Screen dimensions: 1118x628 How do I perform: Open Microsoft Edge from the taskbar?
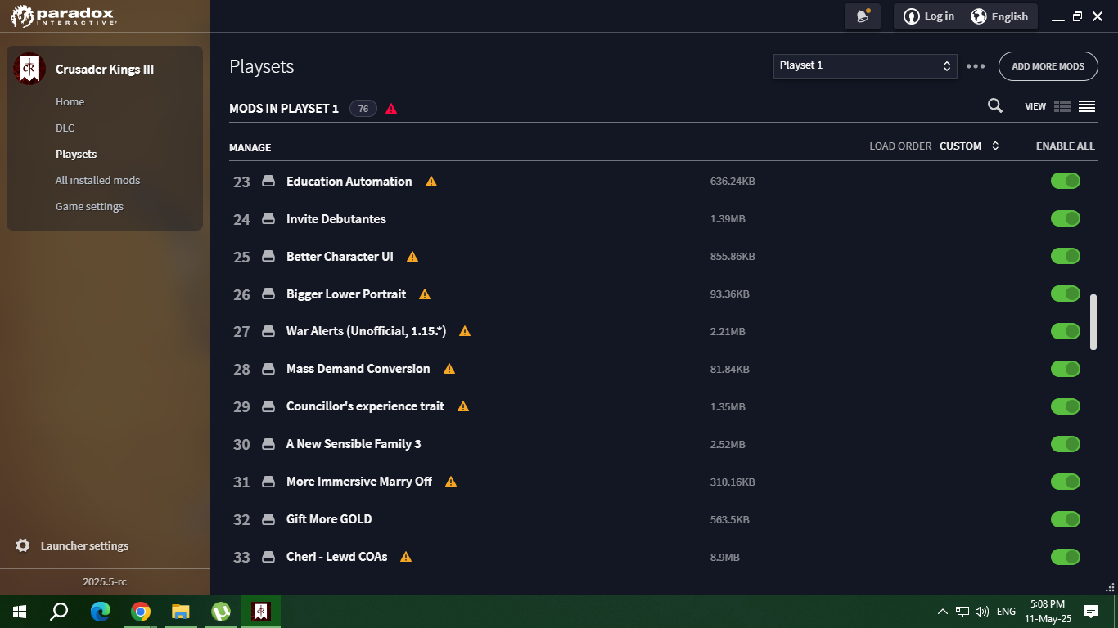(x=100, y=612)
